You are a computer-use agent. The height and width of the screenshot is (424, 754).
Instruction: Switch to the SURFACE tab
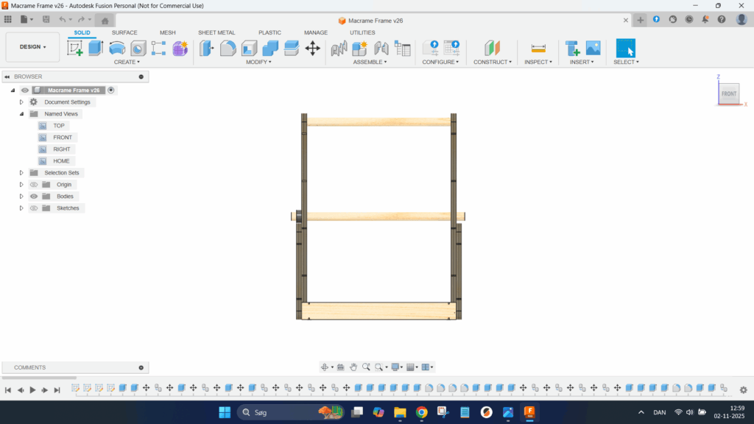pos(124,32)
